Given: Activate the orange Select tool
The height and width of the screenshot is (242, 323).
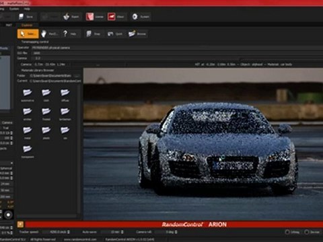Looking at the screenshot, I should [28, 34].
